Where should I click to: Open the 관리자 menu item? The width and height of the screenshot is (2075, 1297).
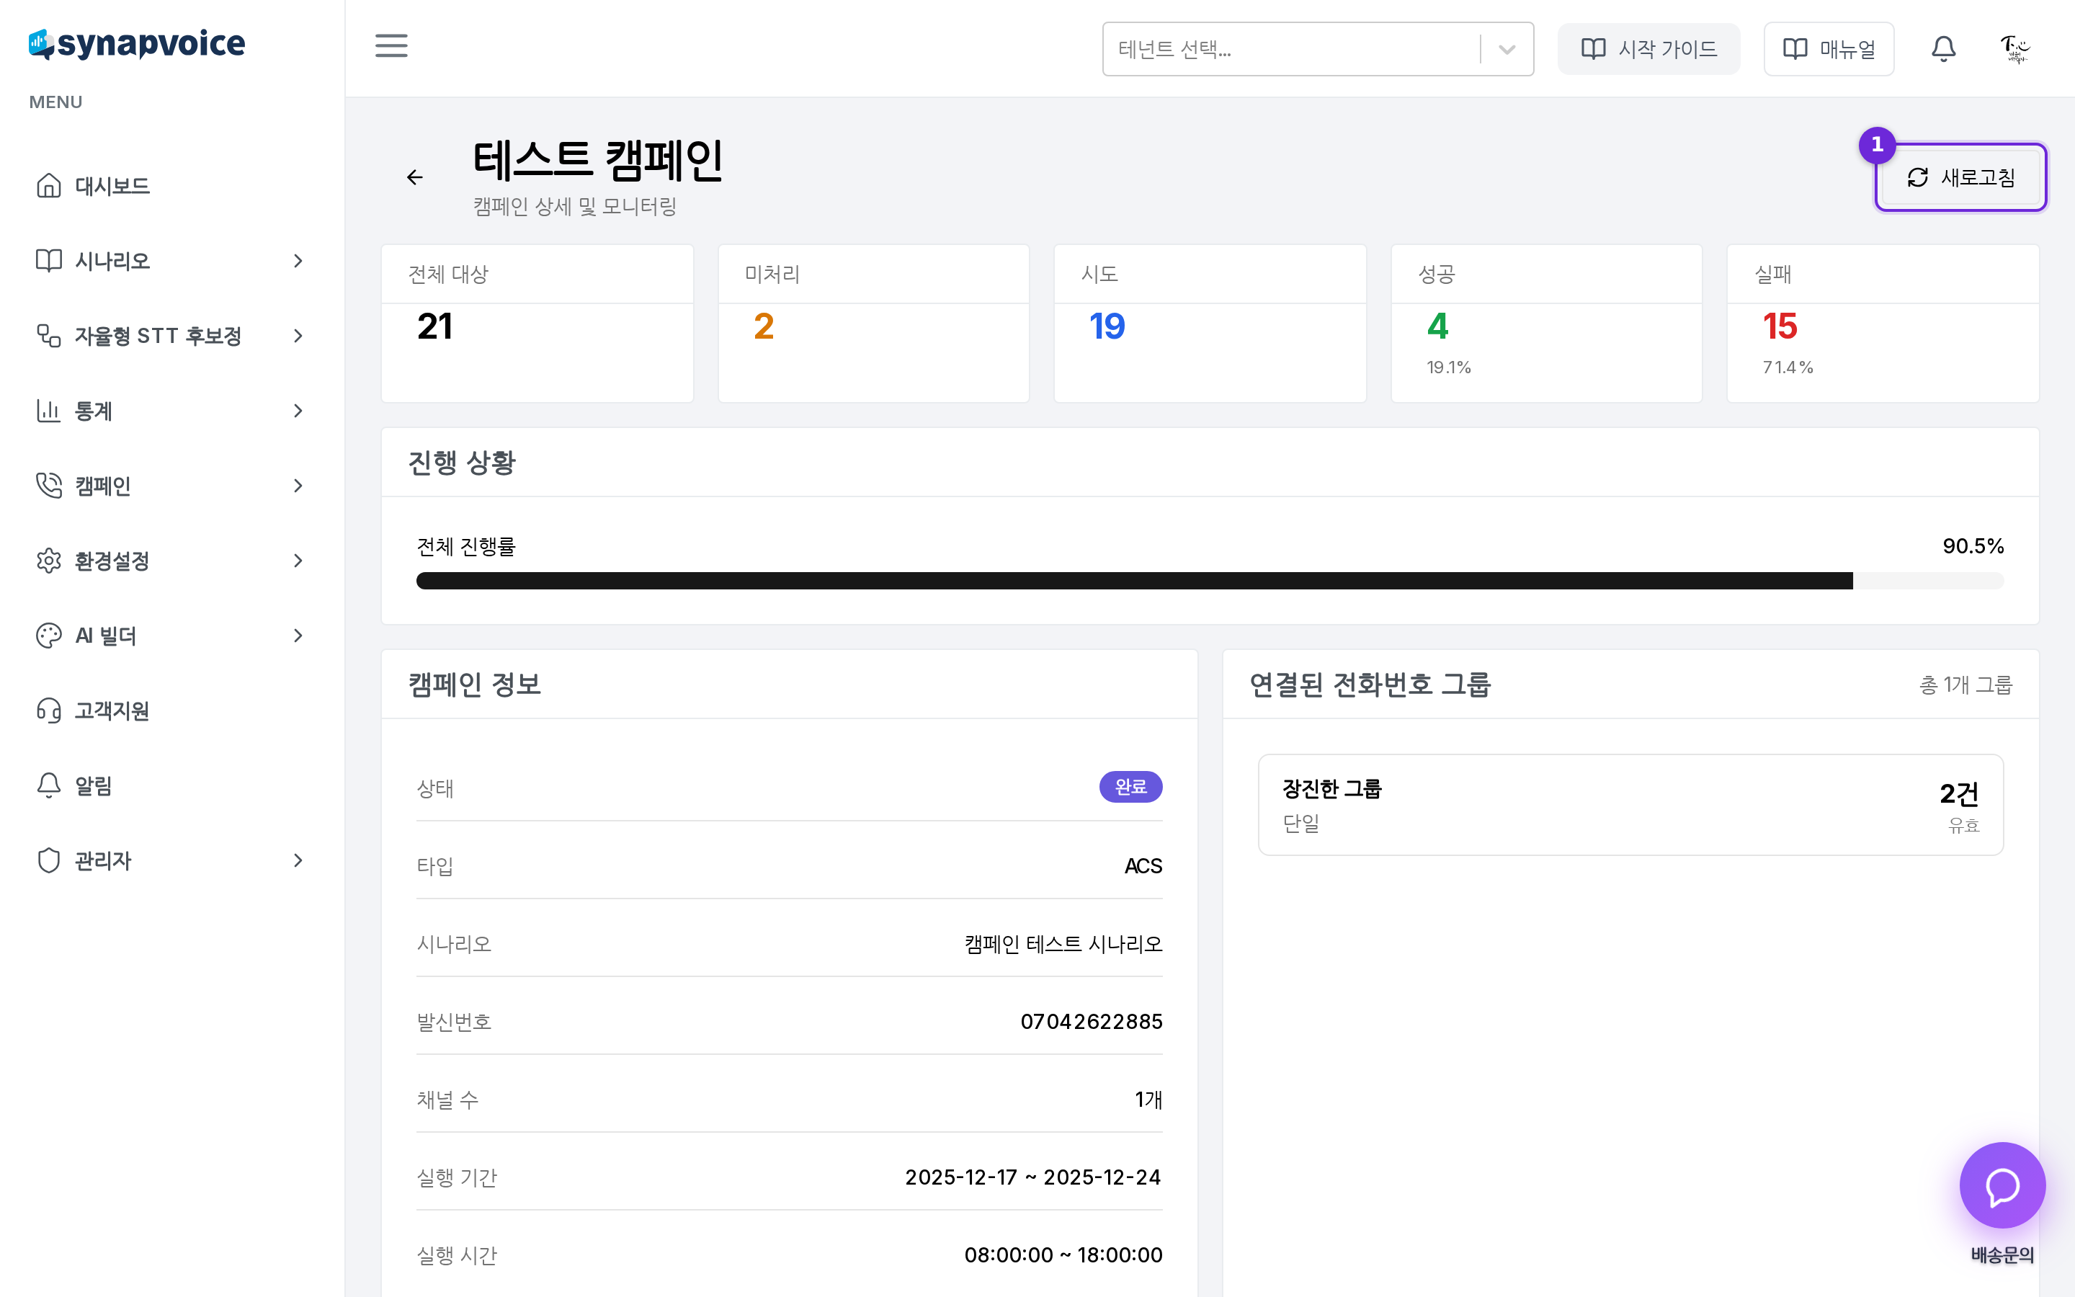[171, 860]
